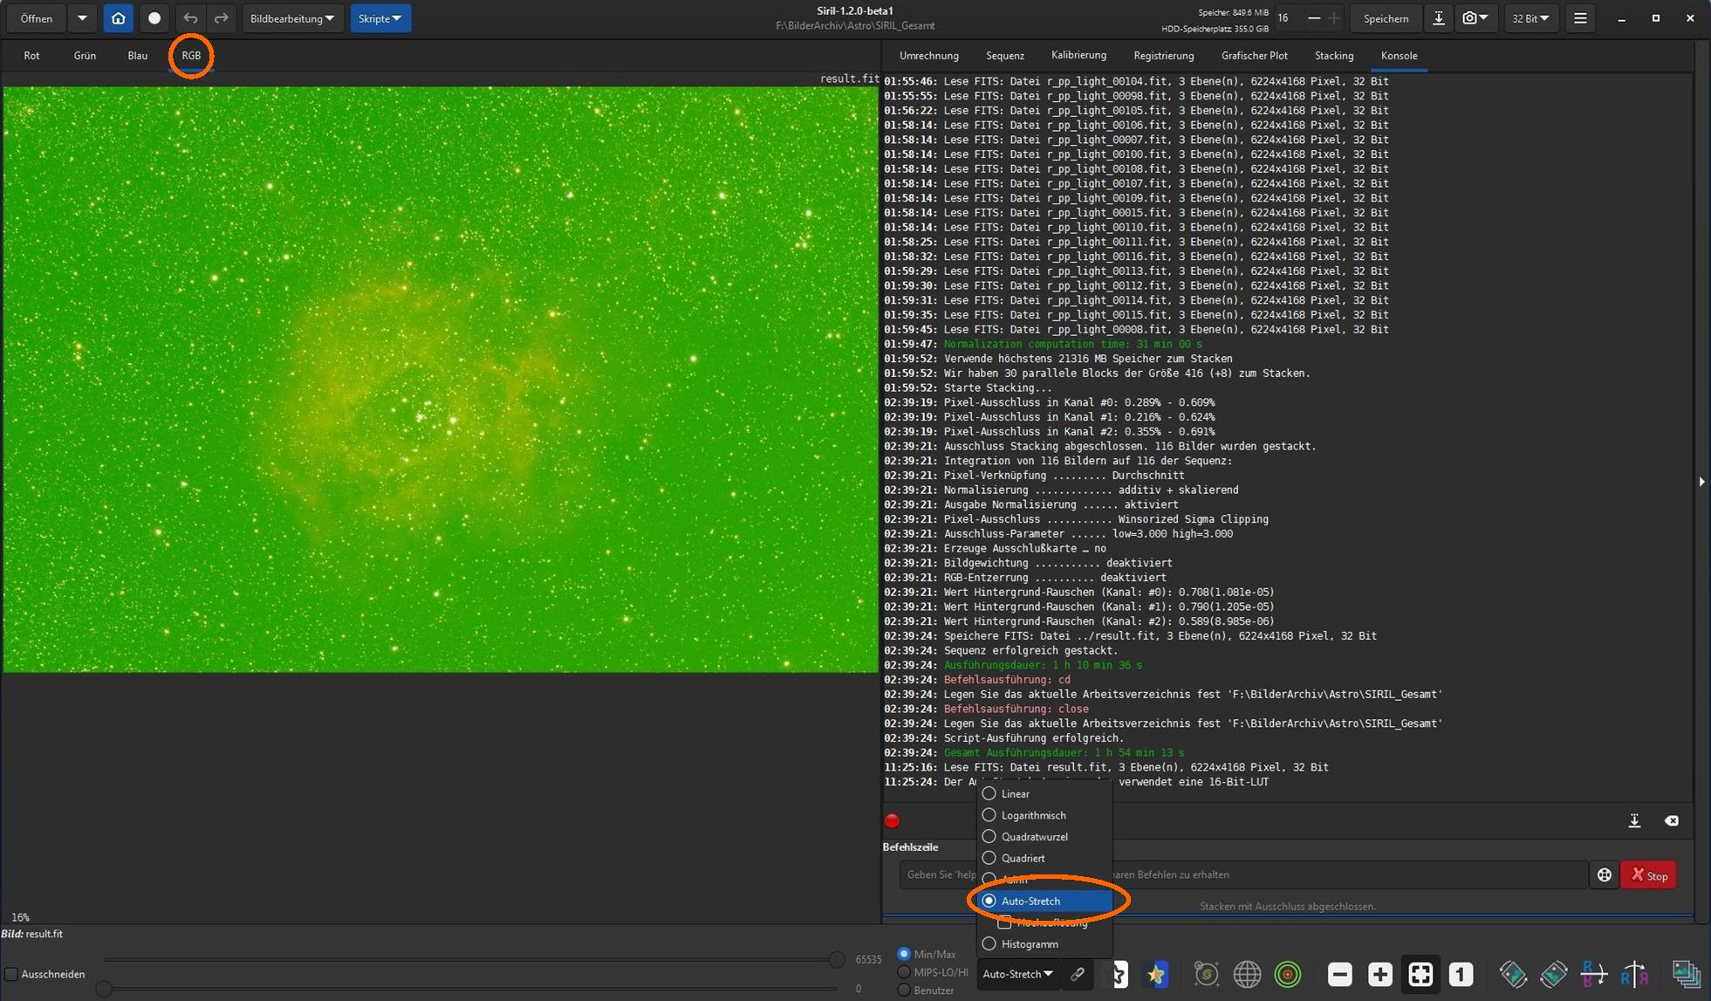
Task: Select the MIPS-LO/HI radio button
Action: pyautogui.click(x=904, y=972)
